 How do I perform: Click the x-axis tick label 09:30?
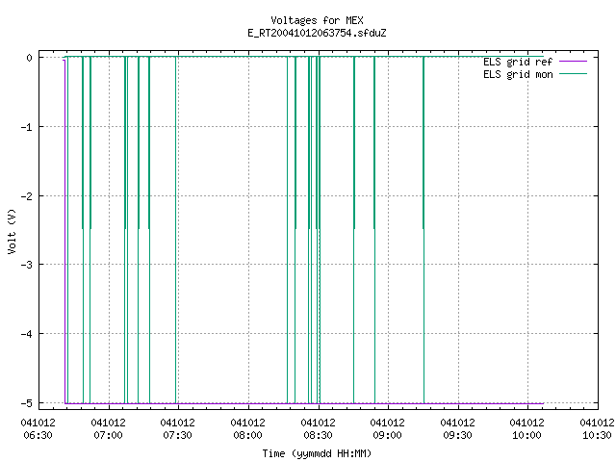click(x=457, y=435)
